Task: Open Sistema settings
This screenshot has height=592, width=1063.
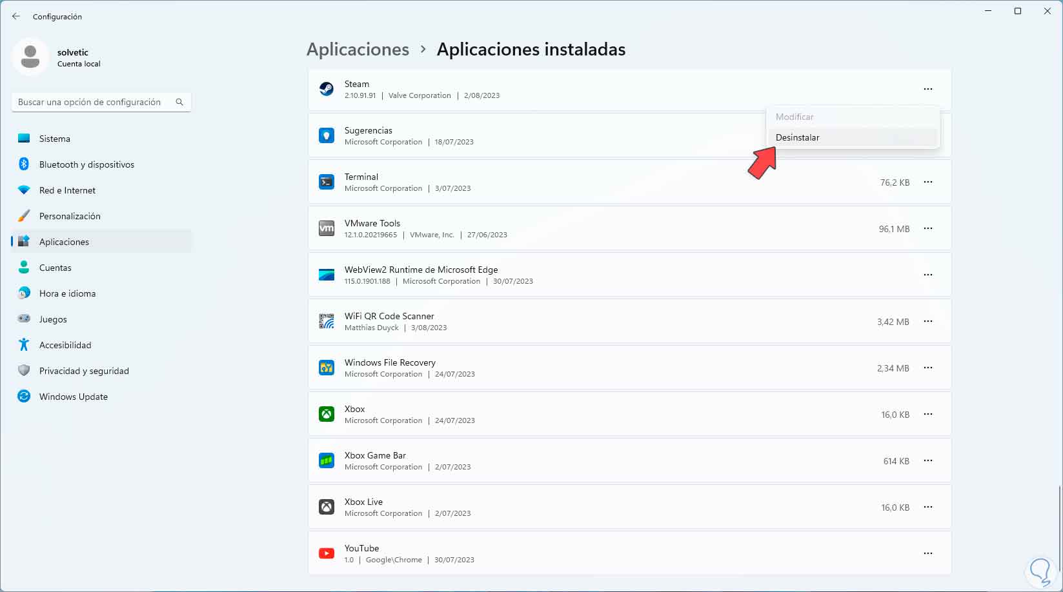Action: pos(102,139)
